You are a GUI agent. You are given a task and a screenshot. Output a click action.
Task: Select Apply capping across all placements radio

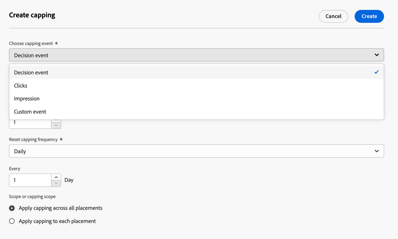tap(12, 208)
